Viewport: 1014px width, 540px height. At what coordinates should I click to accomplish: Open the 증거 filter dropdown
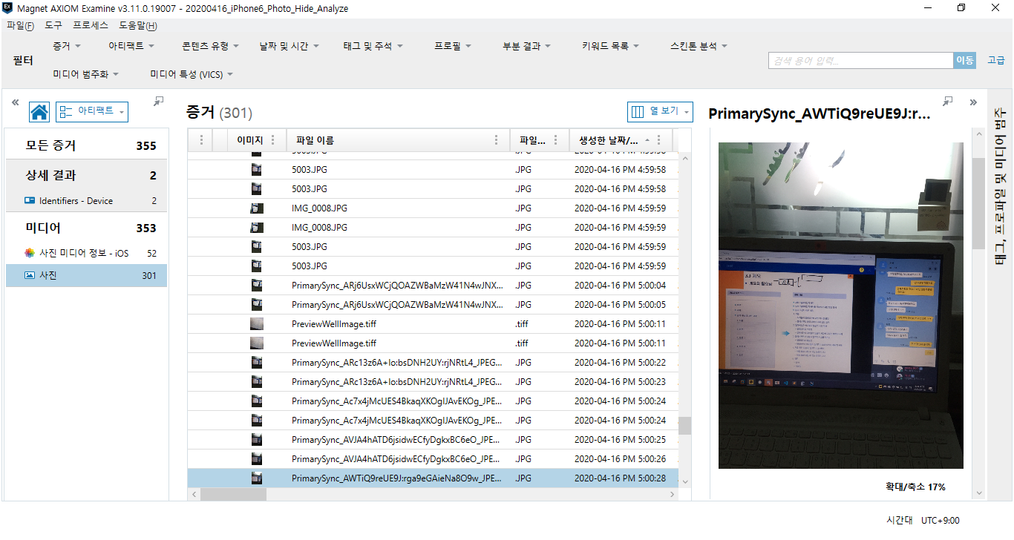pyautogui.click(x=67, y=46)
